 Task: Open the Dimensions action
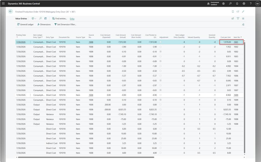[44, 24]
